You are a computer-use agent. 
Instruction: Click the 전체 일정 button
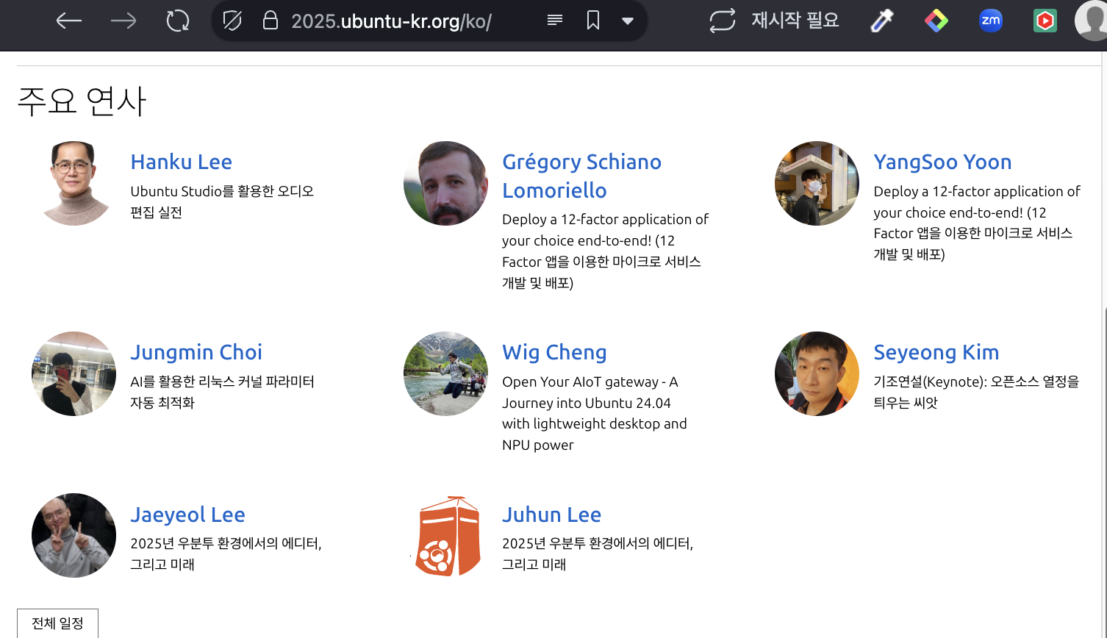click(57, 623)
